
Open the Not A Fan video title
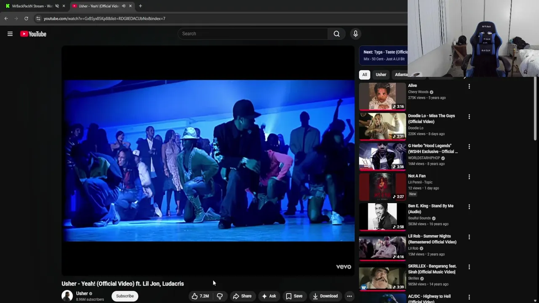pyautogui.click(x=417, y=176)
